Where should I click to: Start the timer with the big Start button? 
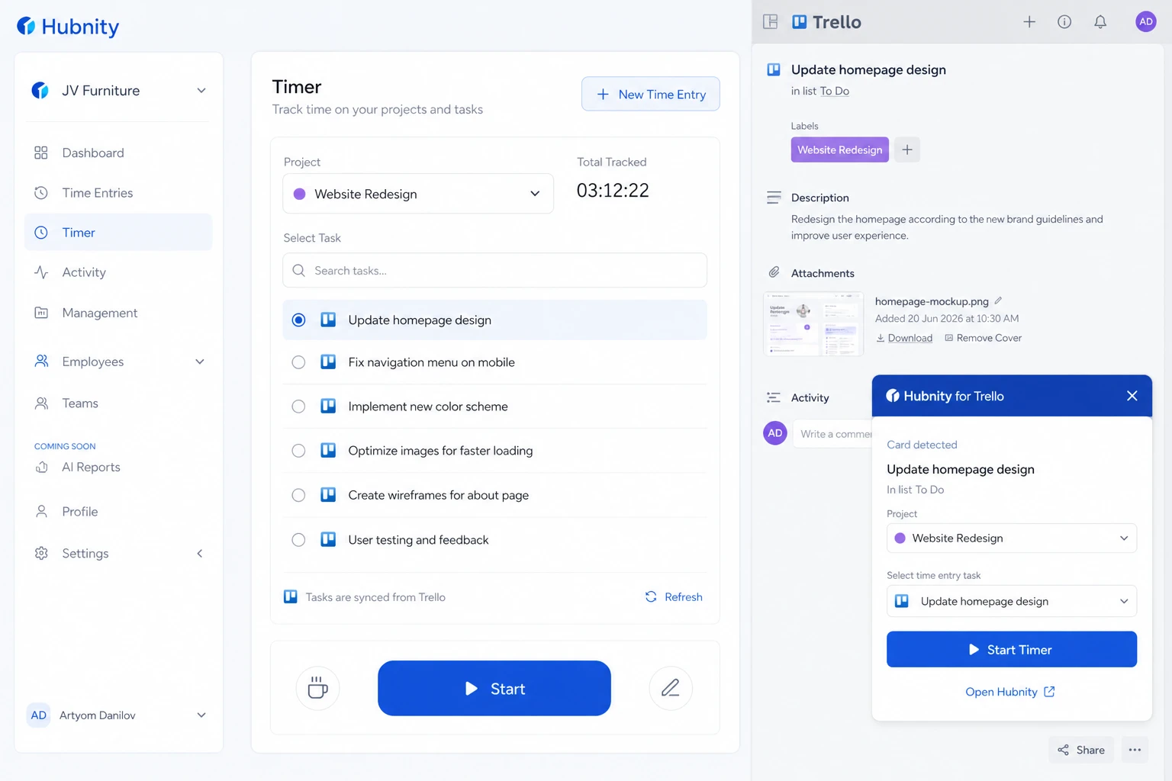[x=494, y=688]
